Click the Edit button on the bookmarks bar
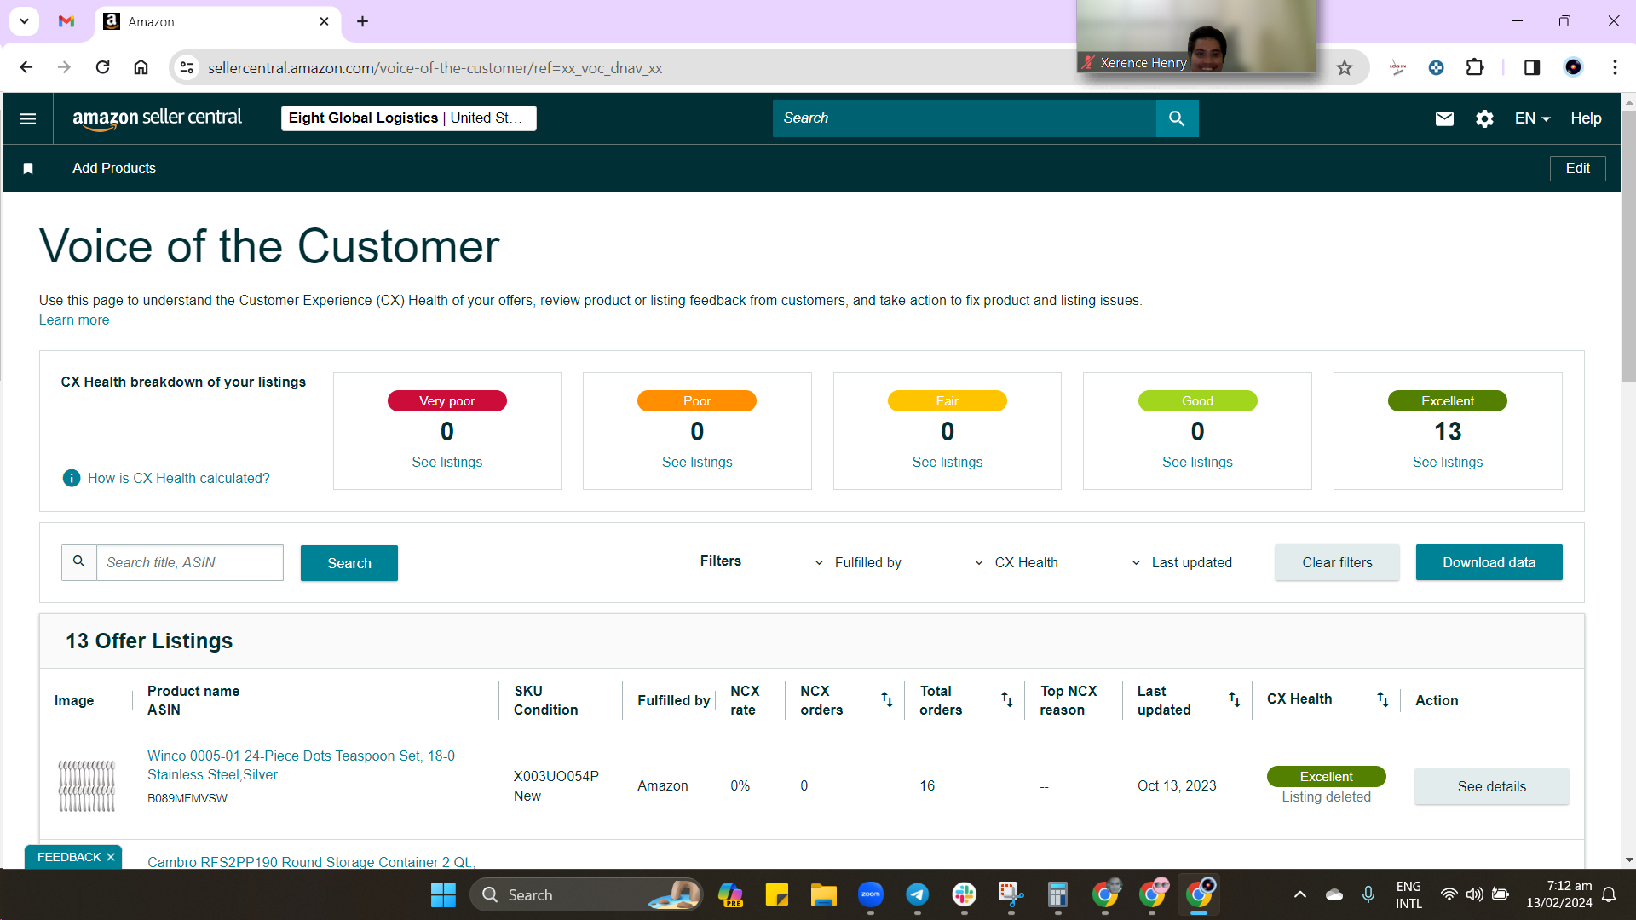This screenshot has height=920, width=1636. click(1577, 169)
